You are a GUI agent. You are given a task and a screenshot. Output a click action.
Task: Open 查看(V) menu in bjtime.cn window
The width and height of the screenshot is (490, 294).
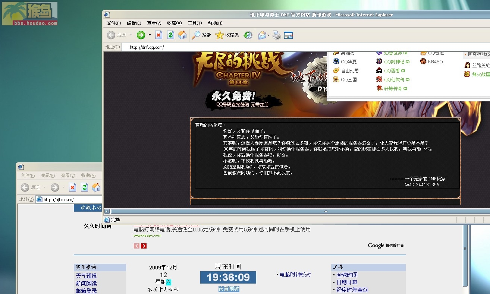point(68,176)
